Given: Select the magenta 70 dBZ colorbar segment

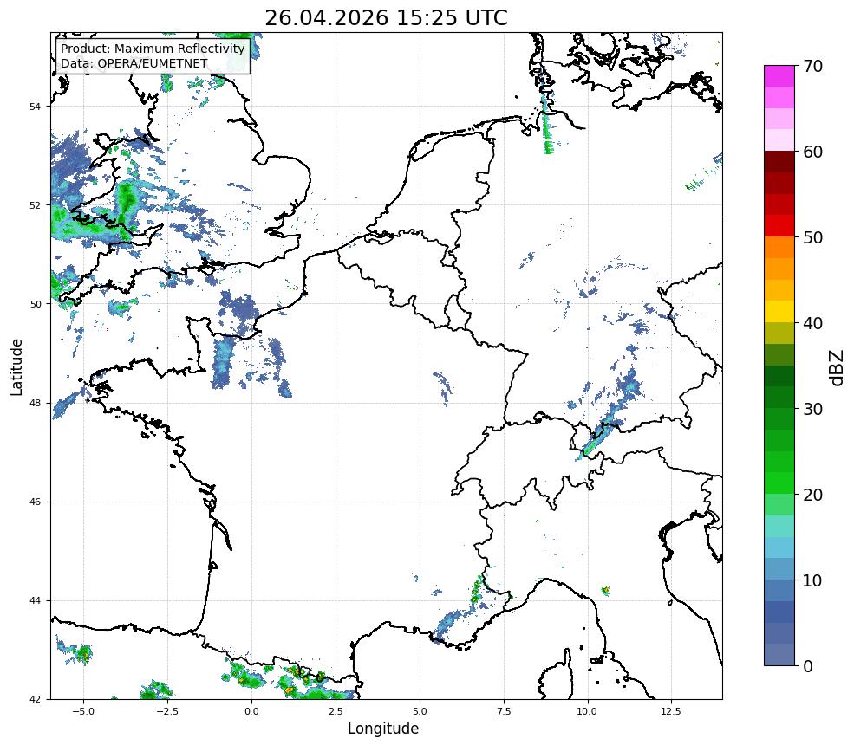Looking at the screenshot, I should coord(779,76).
